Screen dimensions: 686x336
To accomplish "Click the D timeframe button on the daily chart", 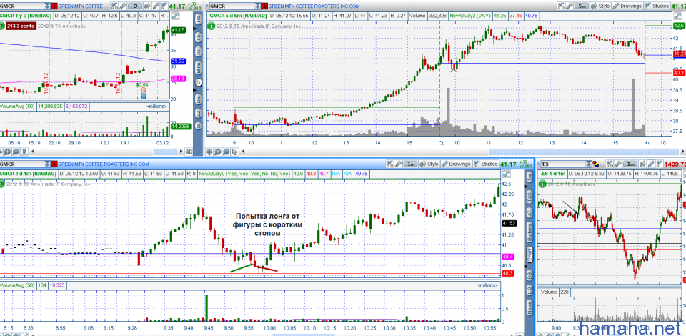I will point(135,6).
